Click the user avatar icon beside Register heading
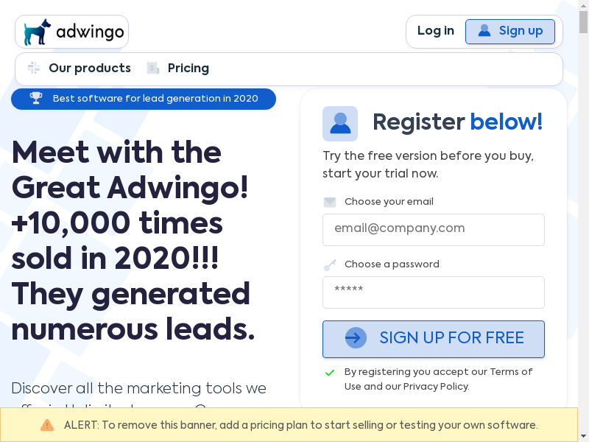589x442 pixels. coord(340,124)
